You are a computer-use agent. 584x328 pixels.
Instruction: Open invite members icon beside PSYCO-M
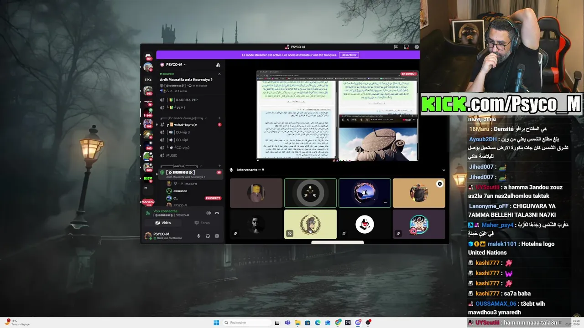tap(218, 65)
